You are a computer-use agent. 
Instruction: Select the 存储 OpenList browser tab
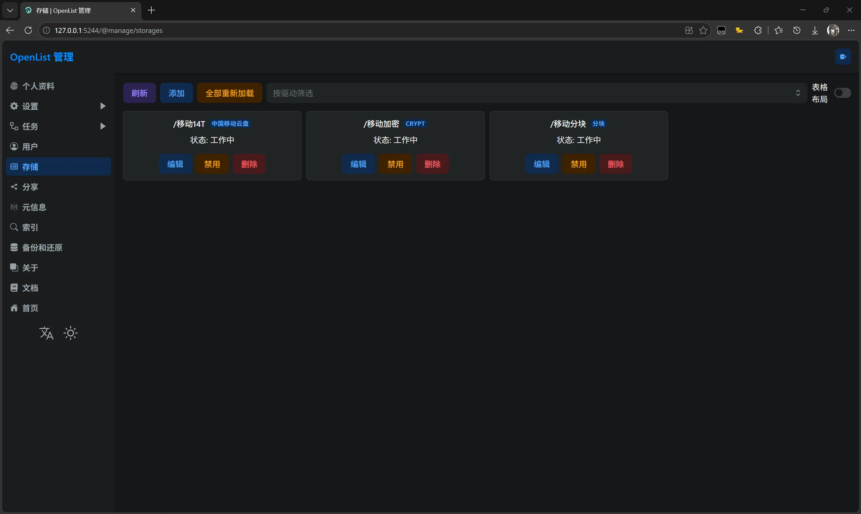(81, 10)
